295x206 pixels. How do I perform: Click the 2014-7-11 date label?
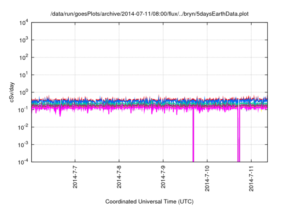[x=251, y=178]
